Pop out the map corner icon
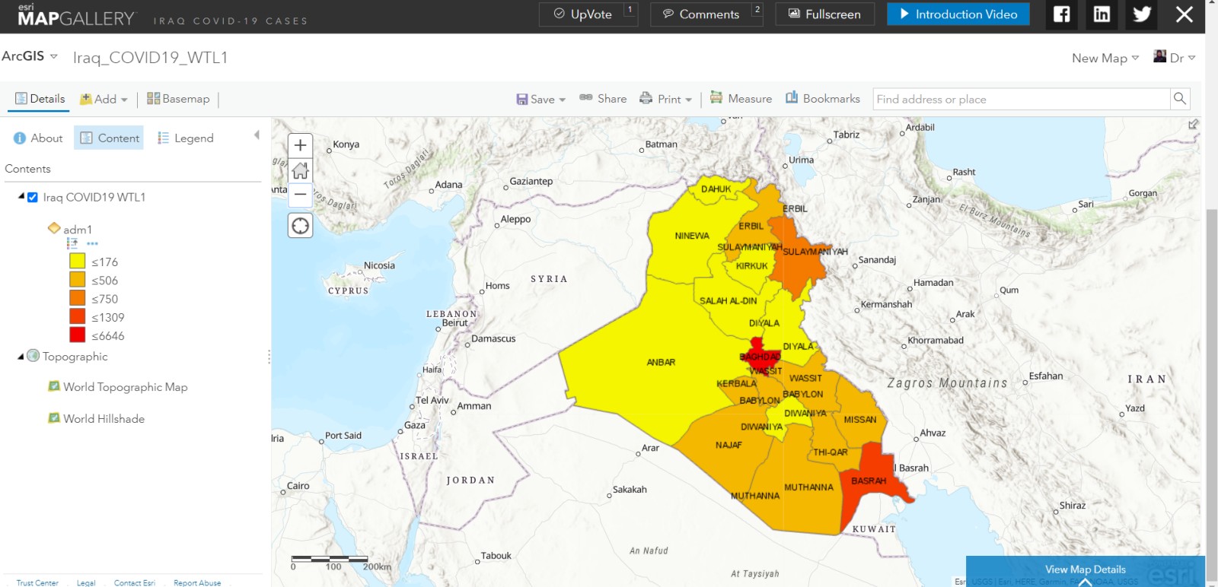Image resolution: width=1218 pixels, height=587 pixels. pyautogui.click(x=1193, y=124)
